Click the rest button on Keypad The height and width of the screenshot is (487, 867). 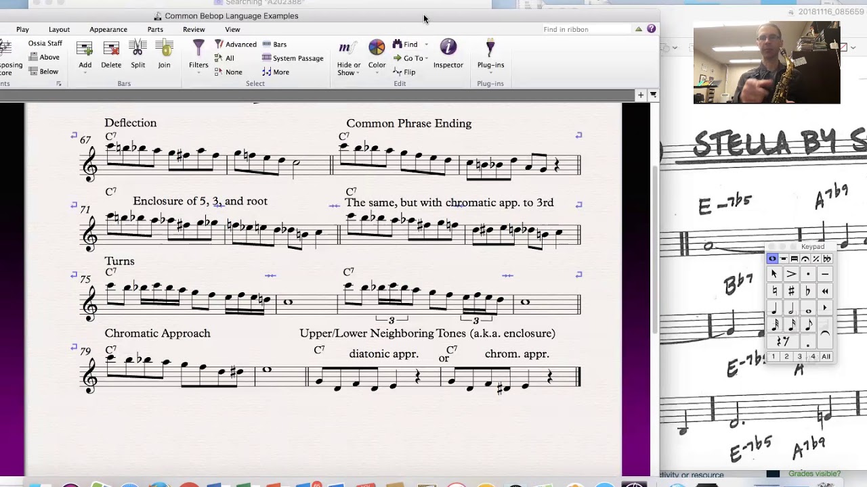783,341
